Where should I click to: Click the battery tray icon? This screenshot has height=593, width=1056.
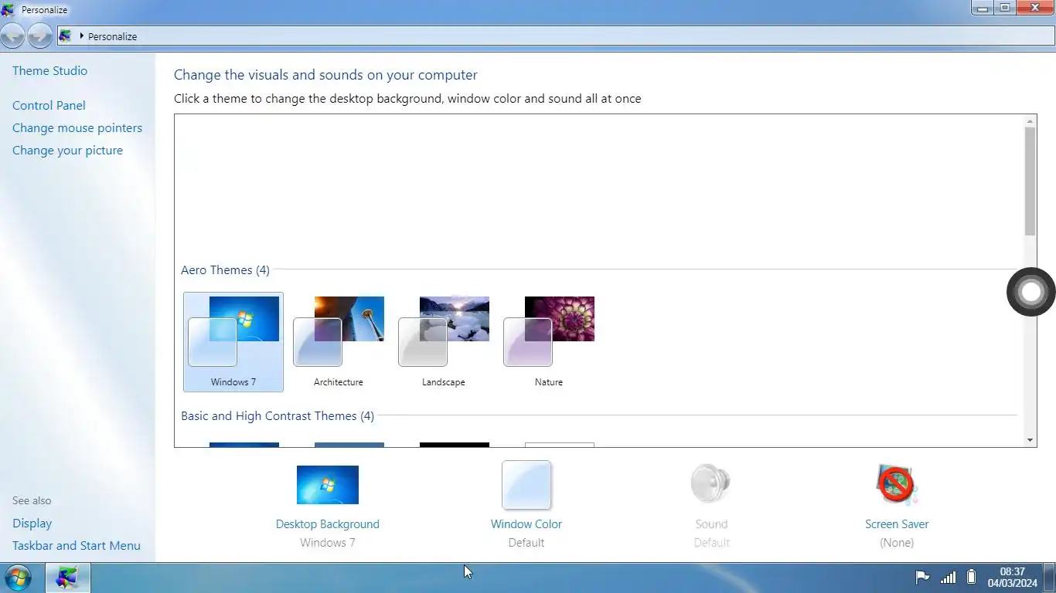(x=971, y=578)
